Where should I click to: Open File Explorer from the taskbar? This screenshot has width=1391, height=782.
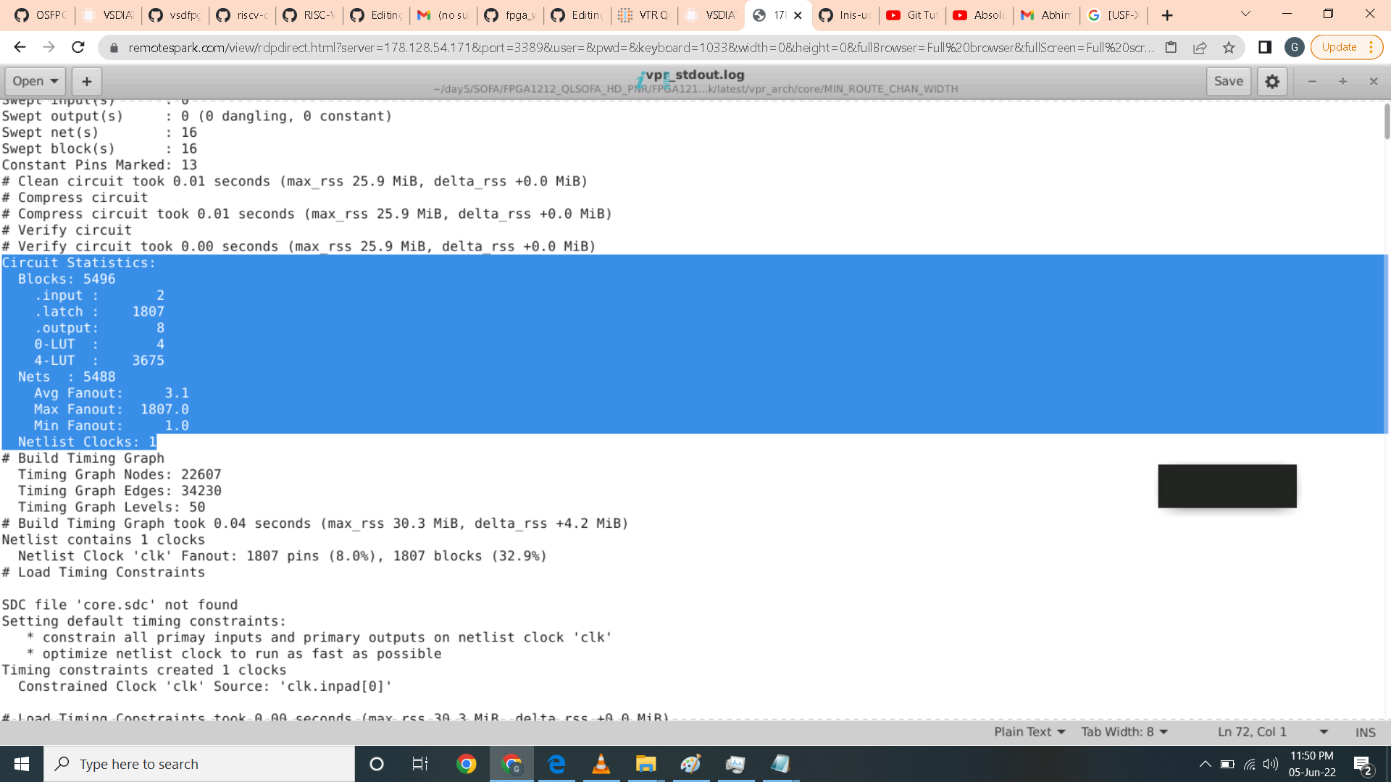(x=646, y=764)
